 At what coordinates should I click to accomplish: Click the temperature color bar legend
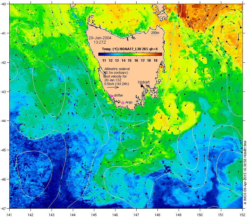pos(130,54)
